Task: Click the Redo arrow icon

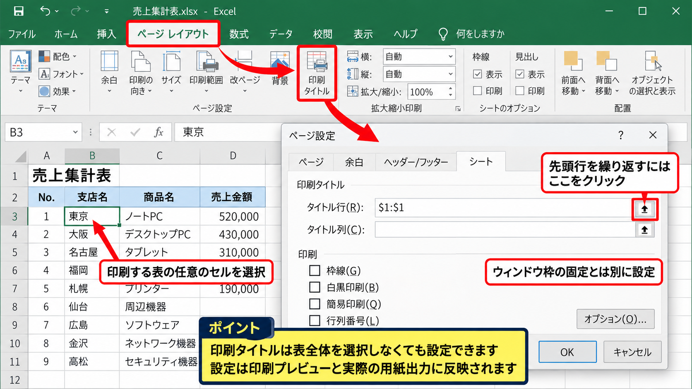Action: 76,11
